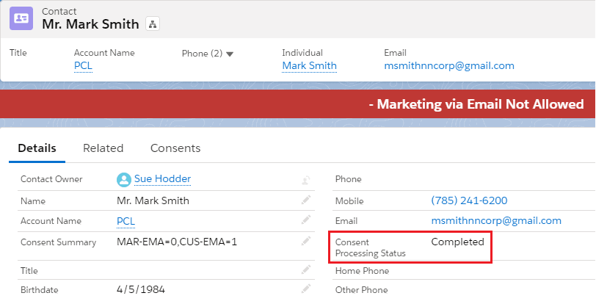Screen dimensions: 596x304
Task: Open PCL link in Account Name details row
Action: tap(126, 221)
